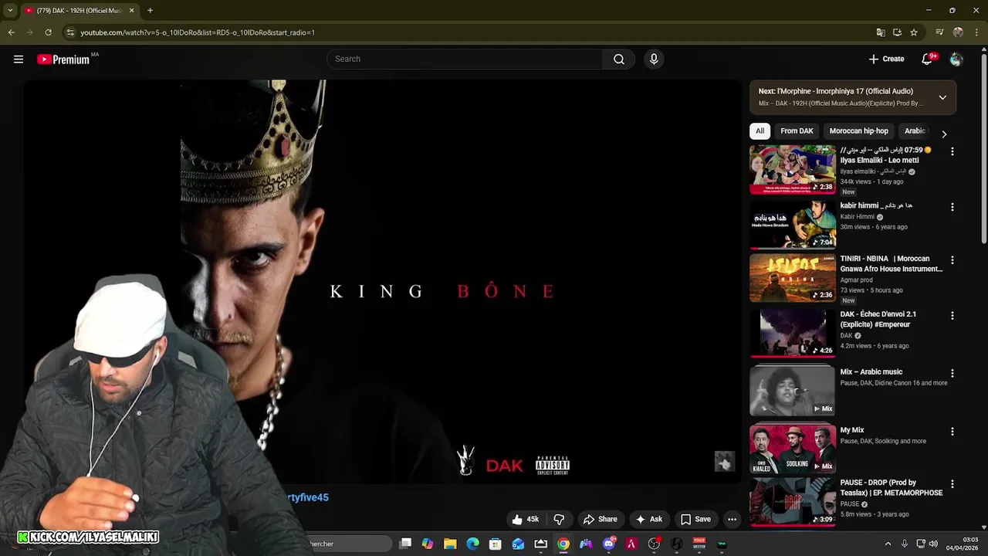Reload the page
Image resolution: width=988 pixels, height=556 pixels.
pos(48,32)
